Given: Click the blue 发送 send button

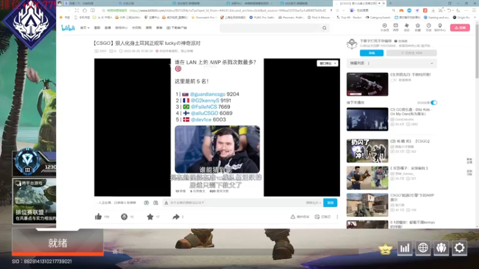Looking at the screenshot, I should (331, 203).
